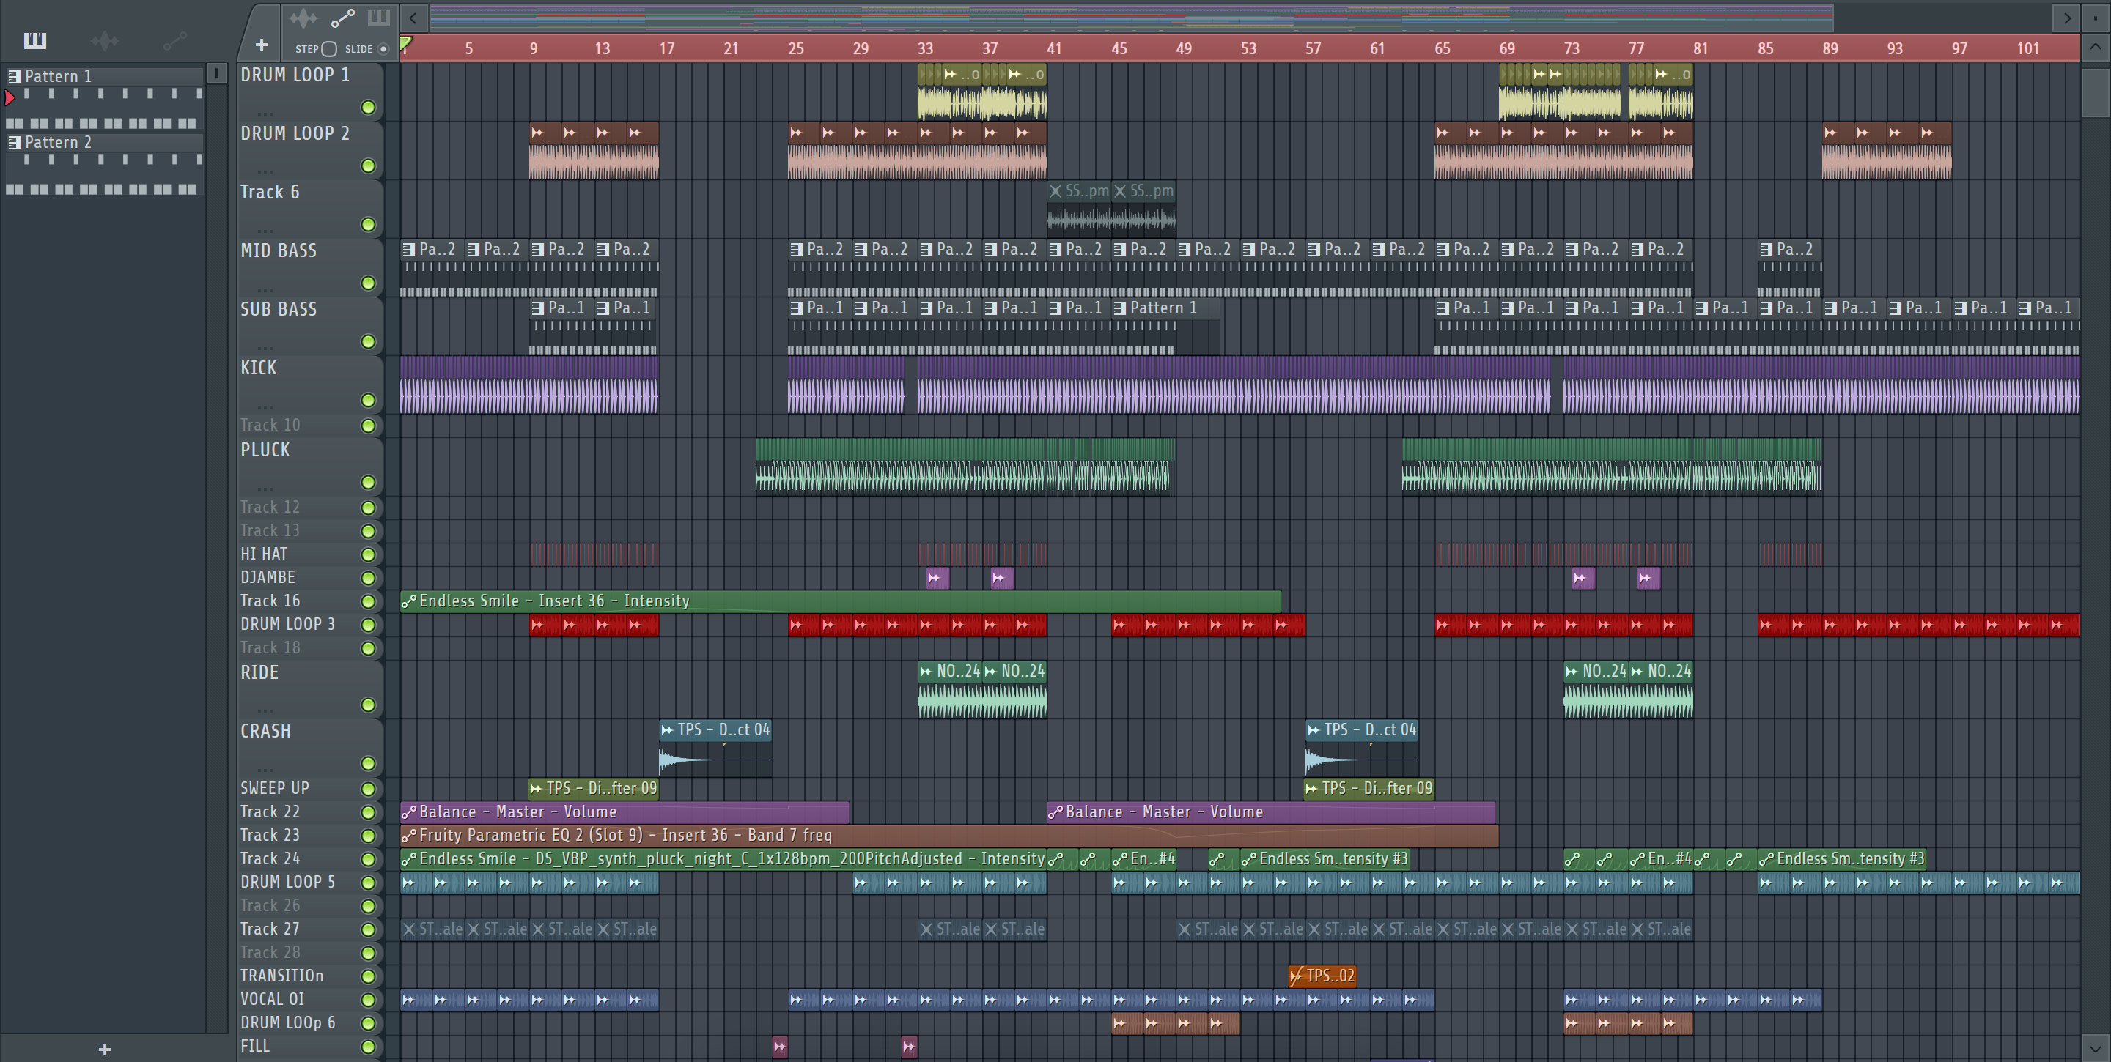Mute the SWEEP UP track

368,790
